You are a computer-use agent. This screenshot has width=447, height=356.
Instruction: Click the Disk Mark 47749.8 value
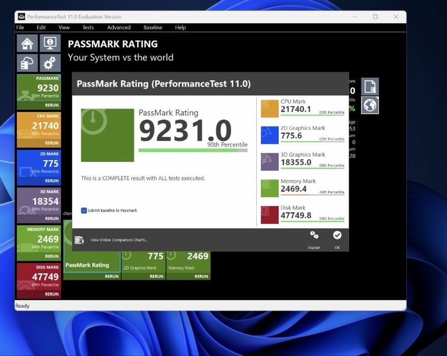pos(296,216)
